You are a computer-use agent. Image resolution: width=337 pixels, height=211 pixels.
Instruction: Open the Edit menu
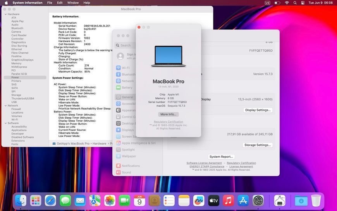[x=60, y=3]
